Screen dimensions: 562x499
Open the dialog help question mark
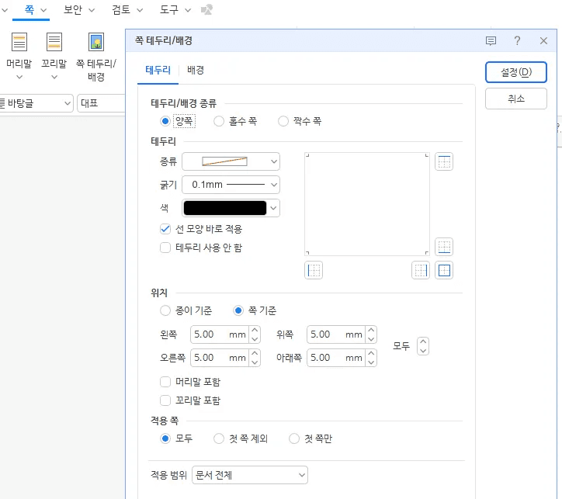[517, 41]
